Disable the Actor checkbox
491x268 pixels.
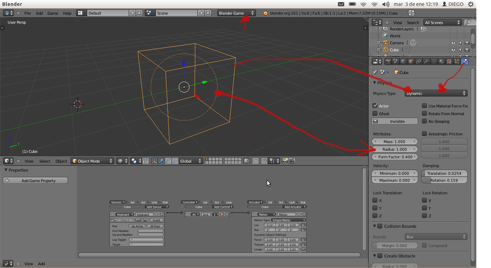(x=375, y=106)
